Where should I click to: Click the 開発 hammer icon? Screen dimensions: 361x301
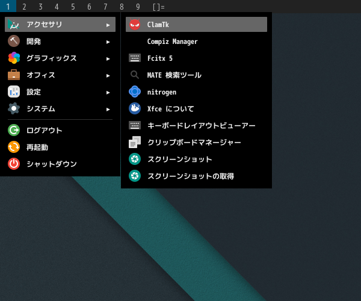pyautogui.click(x=14, y=41)
